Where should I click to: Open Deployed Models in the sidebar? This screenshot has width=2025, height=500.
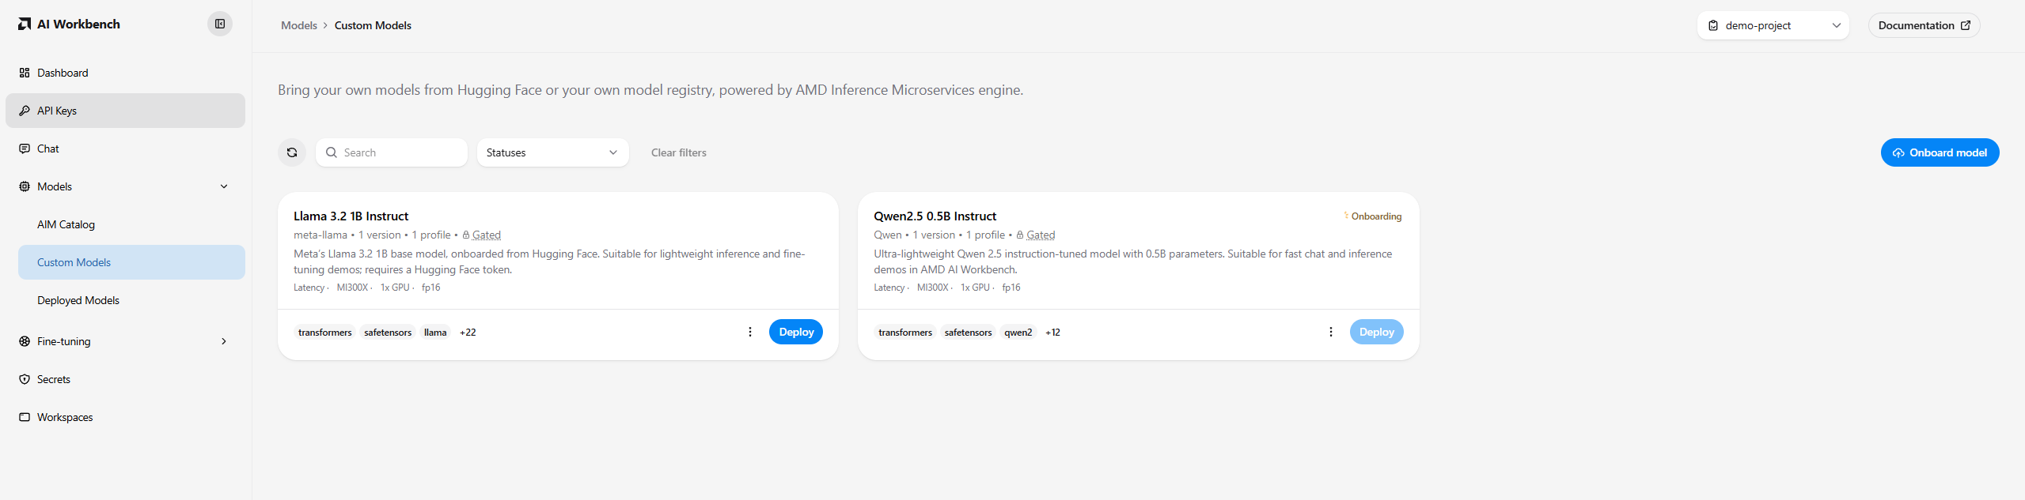click(131, 300)
